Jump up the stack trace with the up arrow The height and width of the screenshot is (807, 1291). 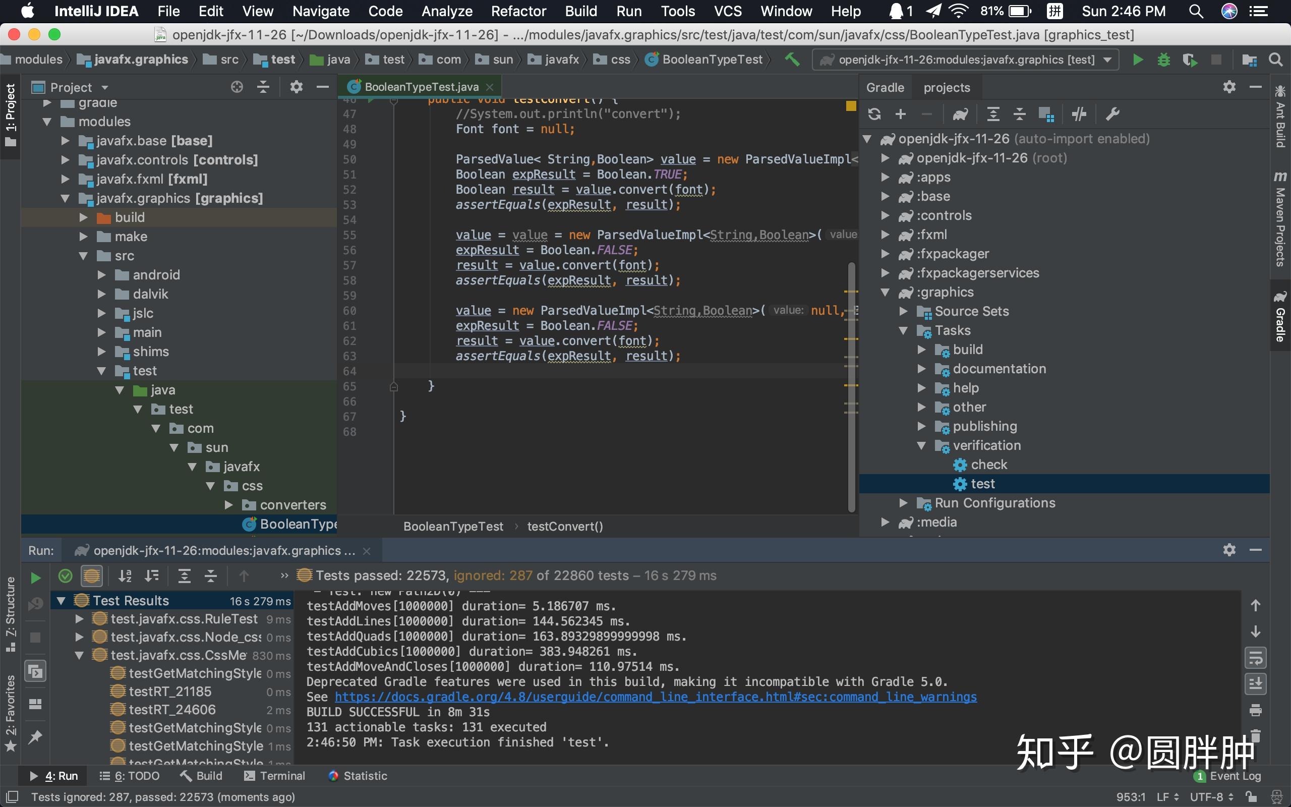click(1255, 605)
